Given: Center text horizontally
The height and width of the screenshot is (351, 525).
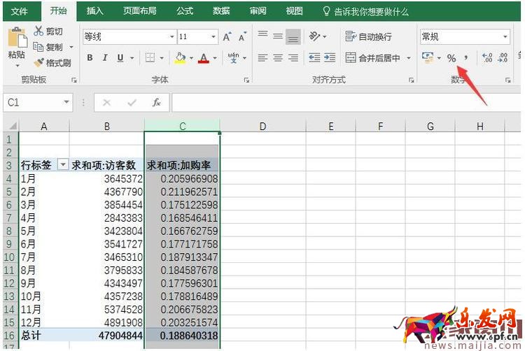Looking at the screenshot, I should tap(278, 58).
